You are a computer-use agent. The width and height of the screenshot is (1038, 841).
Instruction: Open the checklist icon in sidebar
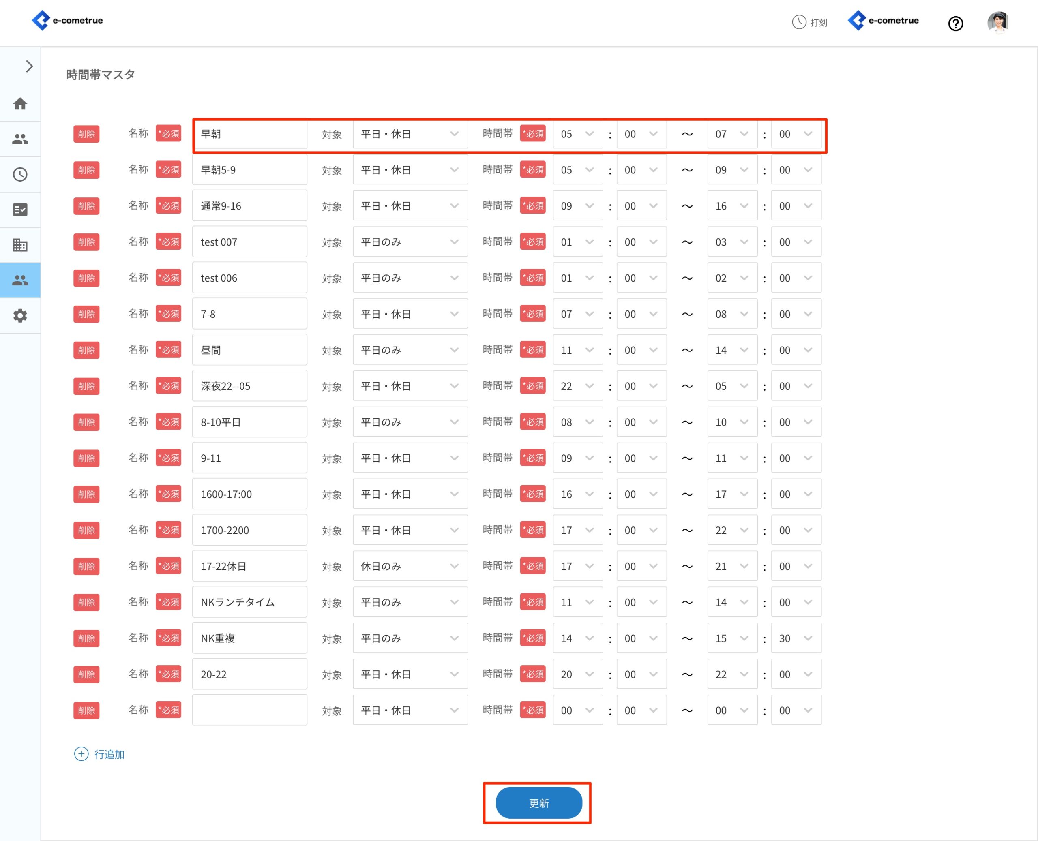click(20, 210)
